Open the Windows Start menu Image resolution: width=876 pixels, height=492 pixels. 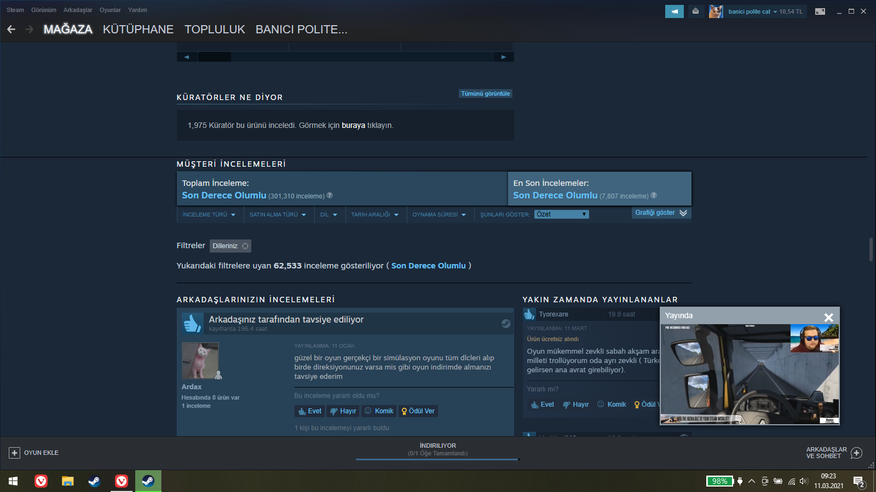tap(13, 481)
